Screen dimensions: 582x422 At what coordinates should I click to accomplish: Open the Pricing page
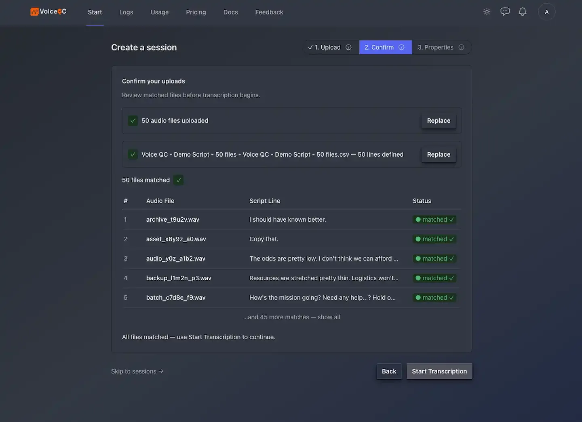click(196, 12)
